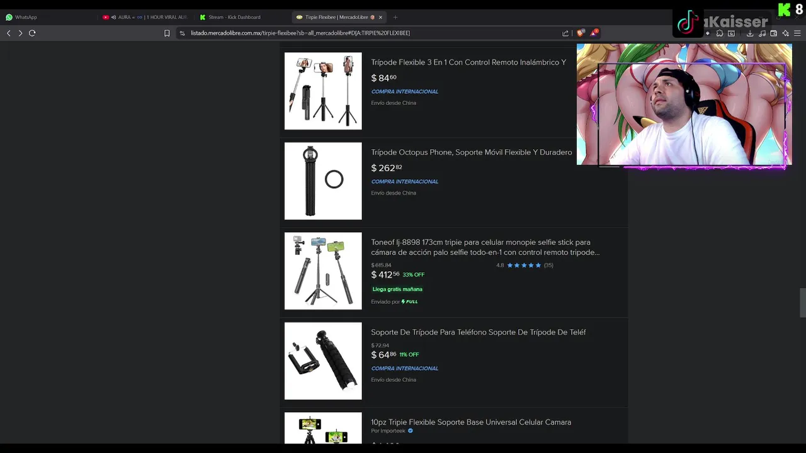806x453 pixels.
Task: Open the Brave Shields lion icon
Action: 581,33
